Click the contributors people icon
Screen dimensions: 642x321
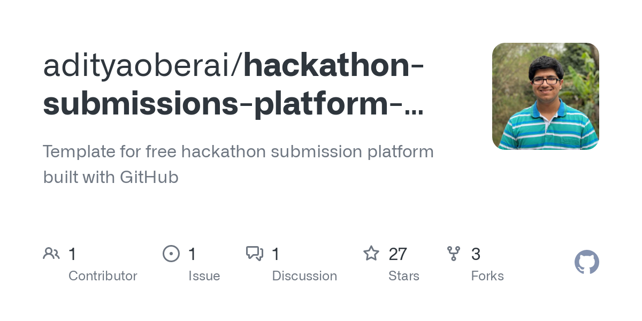point(51,254)
